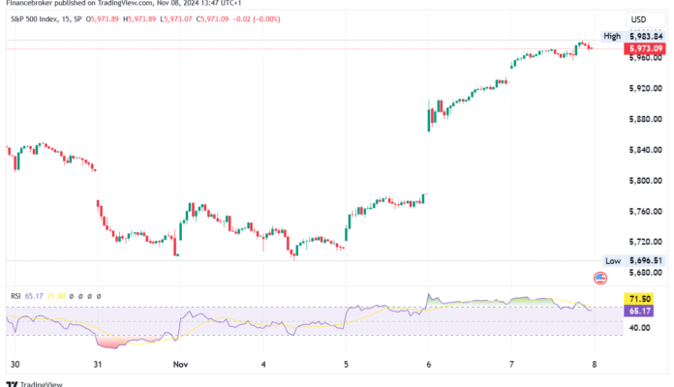Click the open value O5,973.89 in header
Viewport: 674px width, 387px height.
coord(103,19)
